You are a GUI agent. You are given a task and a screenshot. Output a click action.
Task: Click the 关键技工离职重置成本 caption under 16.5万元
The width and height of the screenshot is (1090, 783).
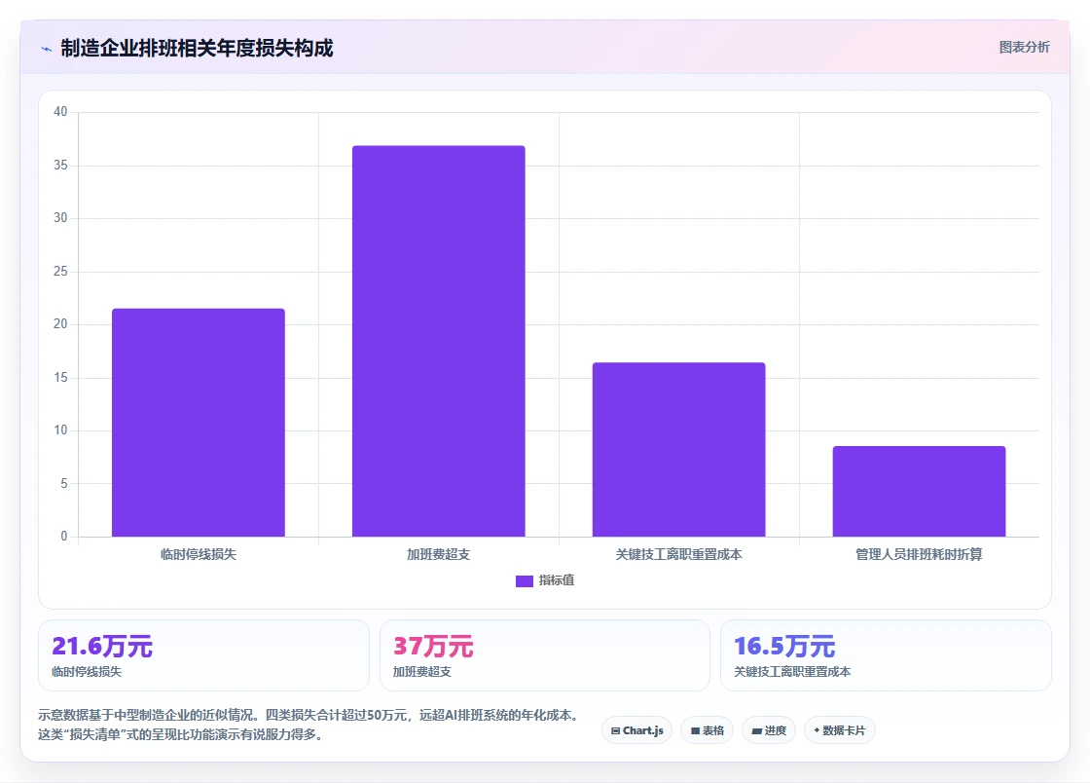coord(792,672)
